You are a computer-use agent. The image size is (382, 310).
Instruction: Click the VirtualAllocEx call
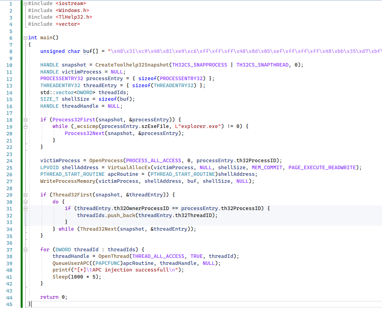tap(129, 168)
